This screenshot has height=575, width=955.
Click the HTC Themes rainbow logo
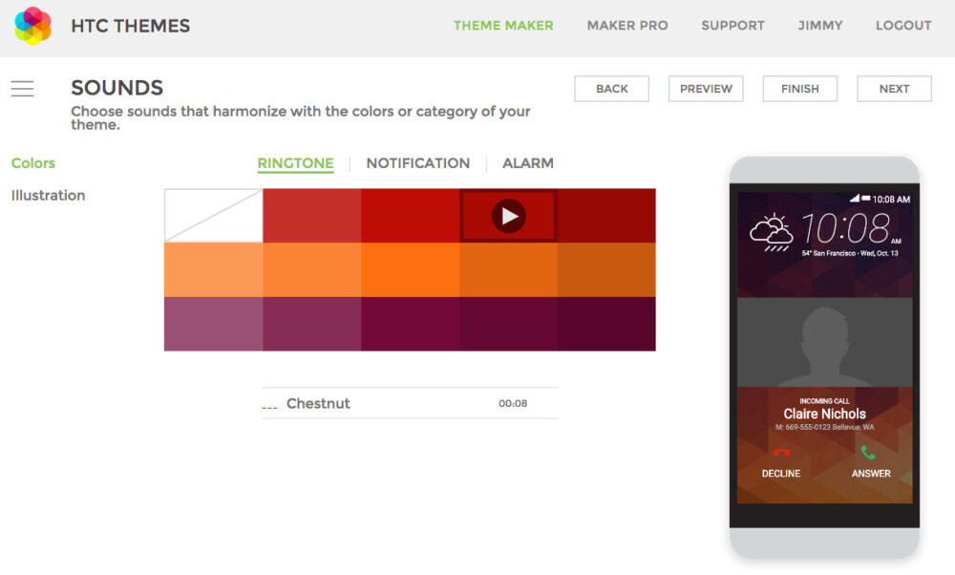tap(32, 25)
